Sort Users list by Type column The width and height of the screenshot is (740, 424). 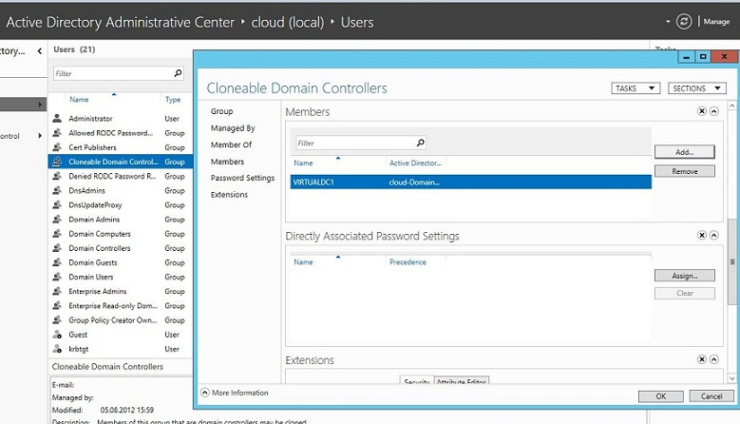[x=173, y=99]
